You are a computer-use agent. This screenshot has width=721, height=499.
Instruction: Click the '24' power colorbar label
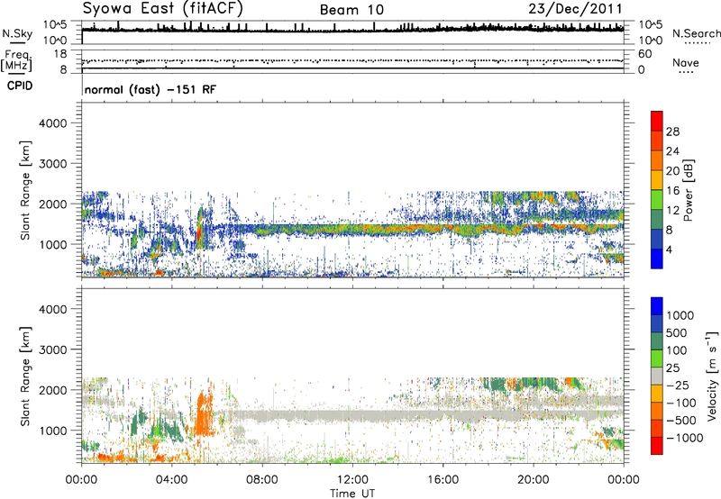point(672,151)
